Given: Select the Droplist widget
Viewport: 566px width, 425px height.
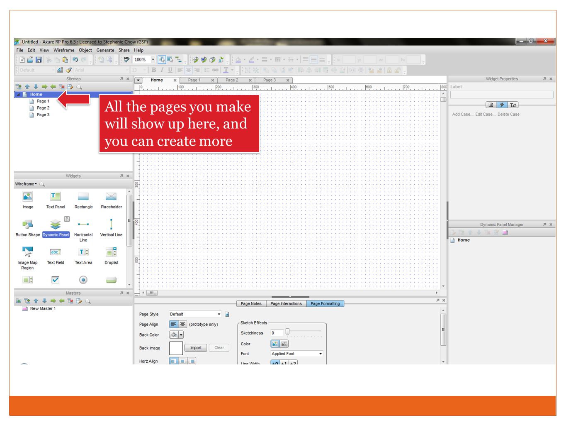Looking at the screenshot, I should click(111, 256).
